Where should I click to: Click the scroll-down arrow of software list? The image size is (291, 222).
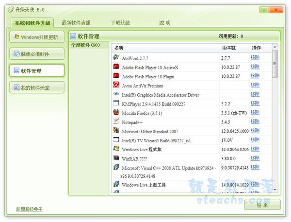(275, 189)
